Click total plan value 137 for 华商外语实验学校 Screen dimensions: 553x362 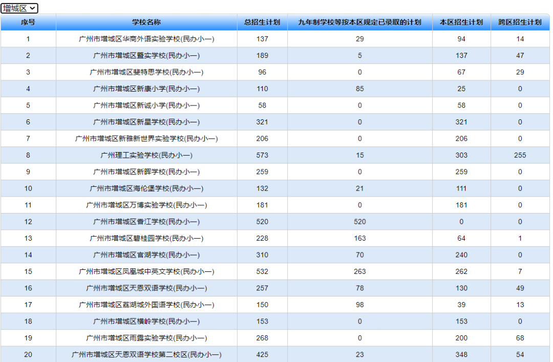tap(262, 39)
